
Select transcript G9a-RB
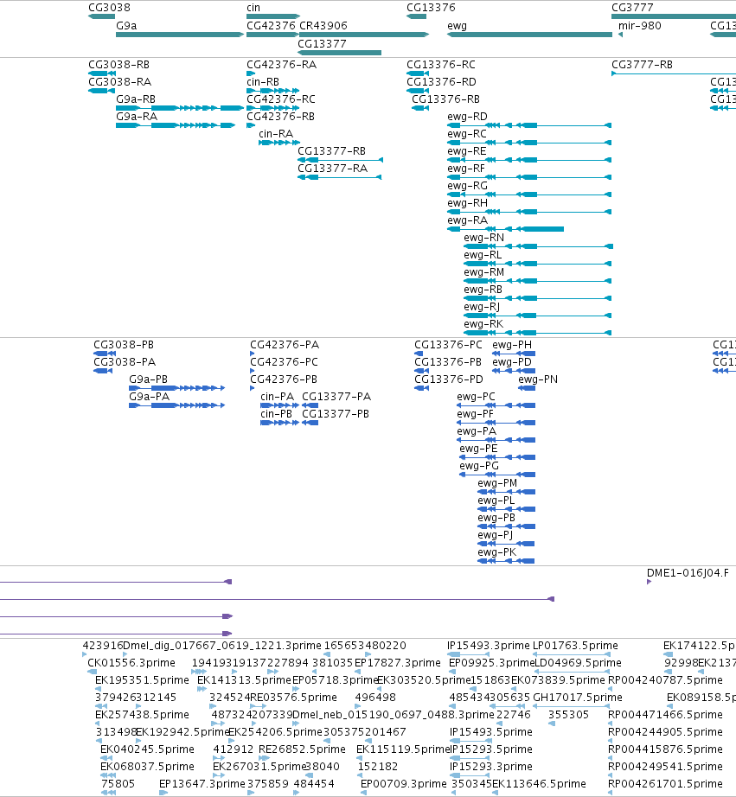[x=136, y=99]
